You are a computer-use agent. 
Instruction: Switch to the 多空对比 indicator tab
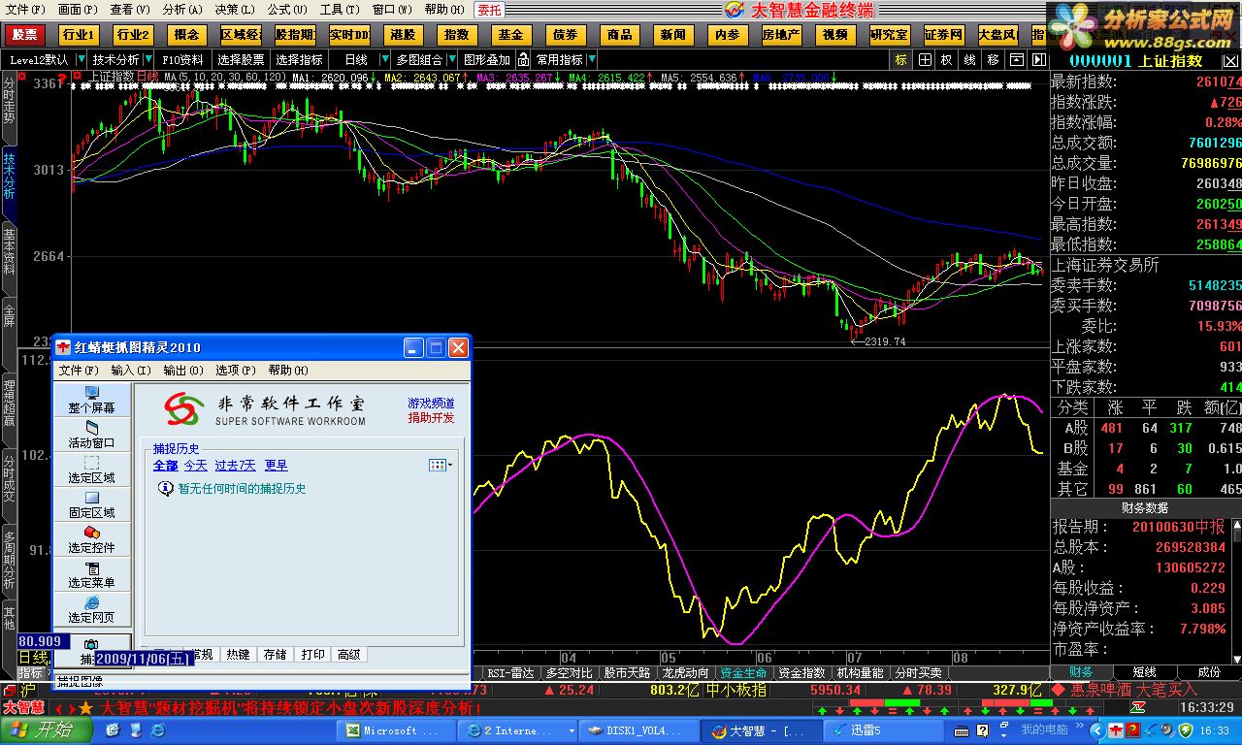pos(570,672)
